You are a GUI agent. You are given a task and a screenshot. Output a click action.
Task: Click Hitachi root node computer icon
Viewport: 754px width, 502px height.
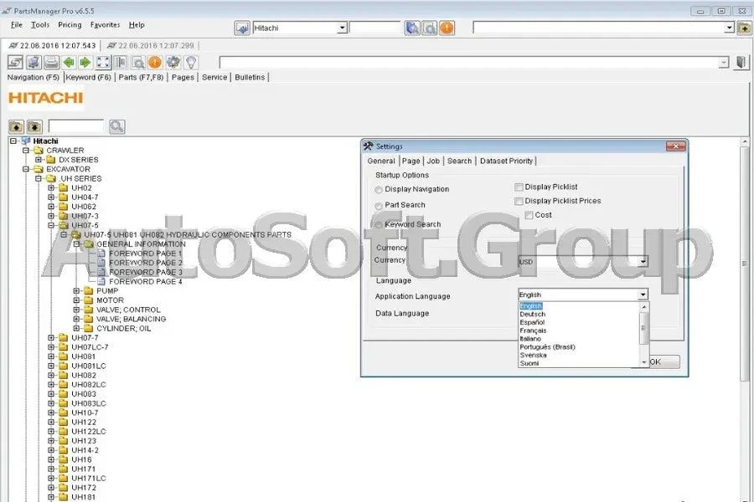(x=26, y=141)
